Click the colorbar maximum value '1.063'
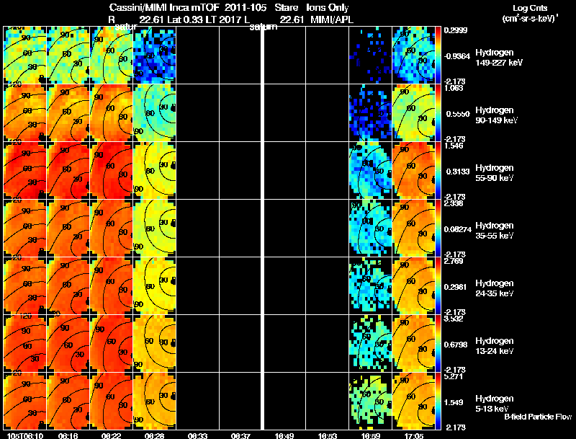This screenshot has width=576, height=439. (x=454, y=88)
